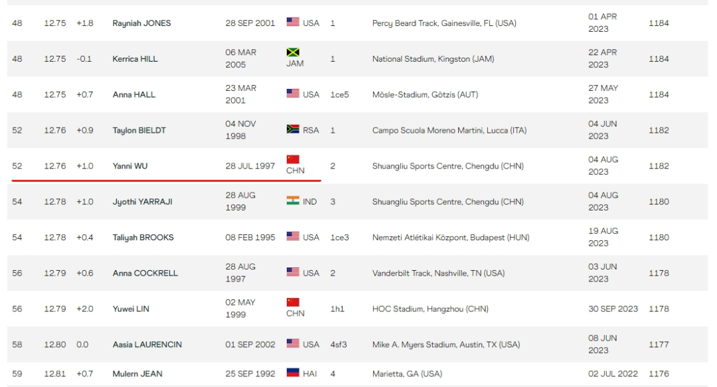This screenshot has height=387, width=717.
Task: Go to Anna HALL's profile link
Action: 134,95
